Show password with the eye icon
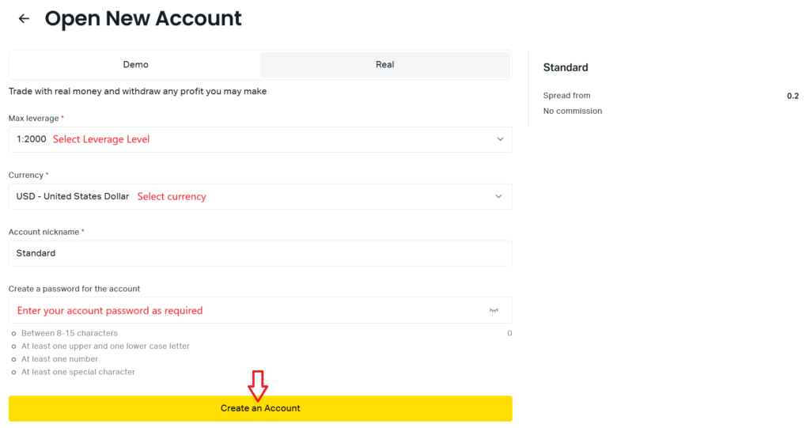 click(494, 310)
